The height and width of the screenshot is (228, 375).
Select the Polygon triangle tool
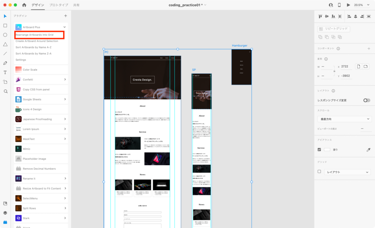[x=5, y=44]
